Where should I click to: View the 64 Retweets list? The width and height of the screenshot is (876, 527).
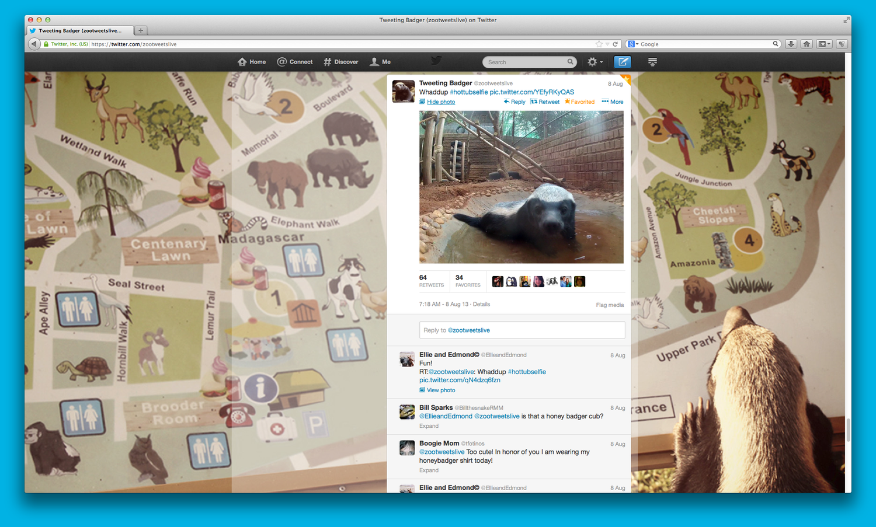[432, 281]
